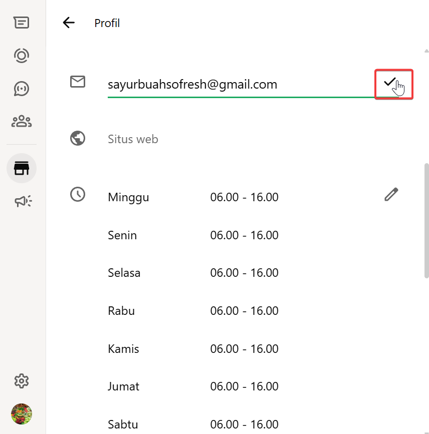Screen dimensions: 429x434
Task: Open Settings gear in sidebar
Action: point(22,381)
